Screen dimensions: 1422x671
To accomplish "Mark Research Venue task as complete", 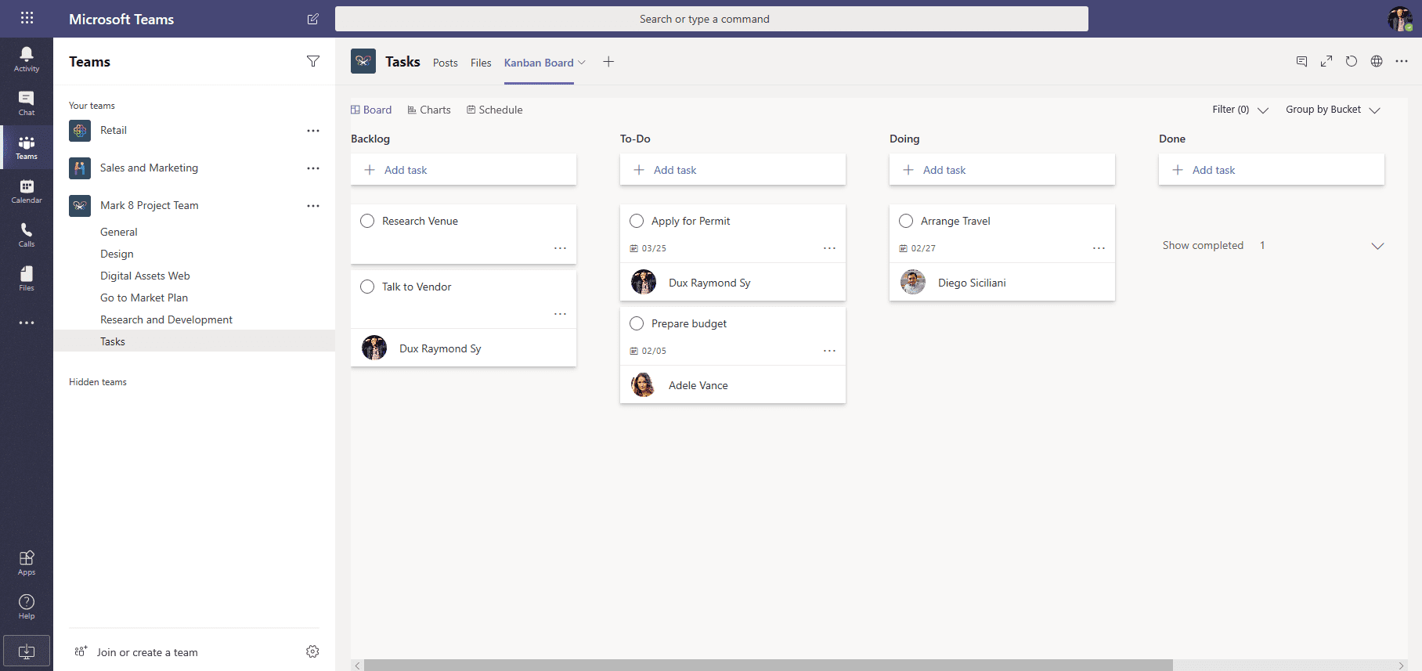I will coord(367,221).
